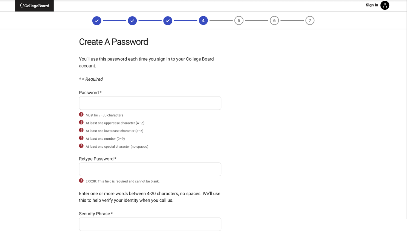
Task: Click error icon for special character rule
Action: (81, 146)
